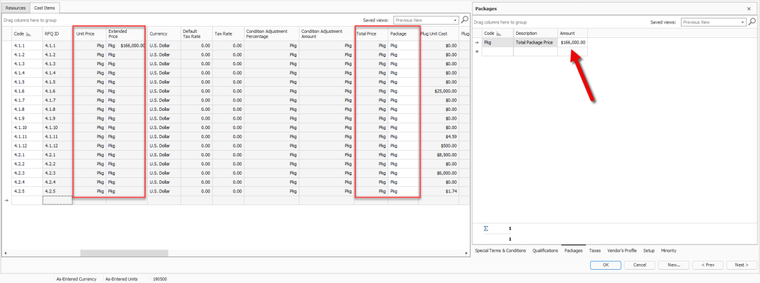Click the sigma summary icon in the Packages footer

(x=486, y=228)
